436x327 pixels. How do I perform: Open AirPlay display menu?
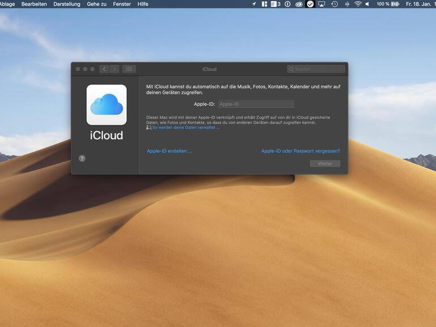pos(322,4)
